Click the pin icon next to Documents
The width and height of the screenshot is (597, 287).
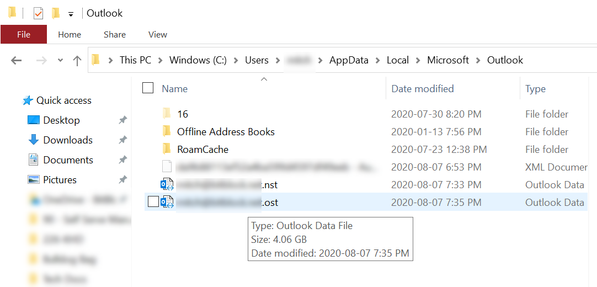coord(122,160)
